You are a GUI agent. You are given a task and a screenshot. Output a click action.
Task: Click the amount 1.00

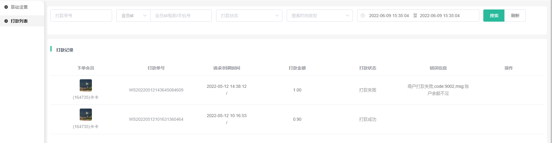click(x=297, y=90)
